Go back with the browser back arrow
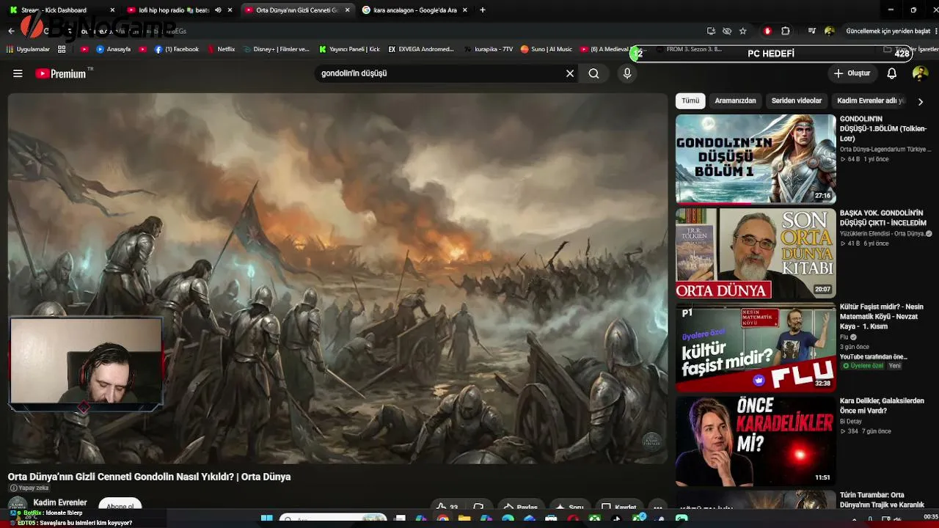The height and width of the screenshot is (528, 939). tap(11, 31)
